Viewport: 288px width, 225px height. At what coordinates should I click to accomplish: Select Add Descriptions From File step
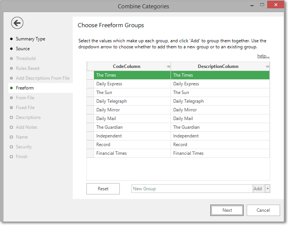click(x=42, y=78)
